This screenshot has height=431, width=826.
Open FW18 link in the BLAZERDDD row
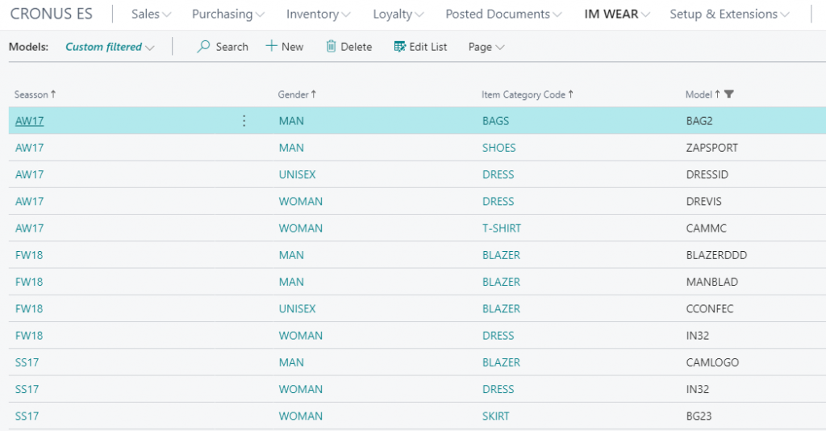coord(29,255)
